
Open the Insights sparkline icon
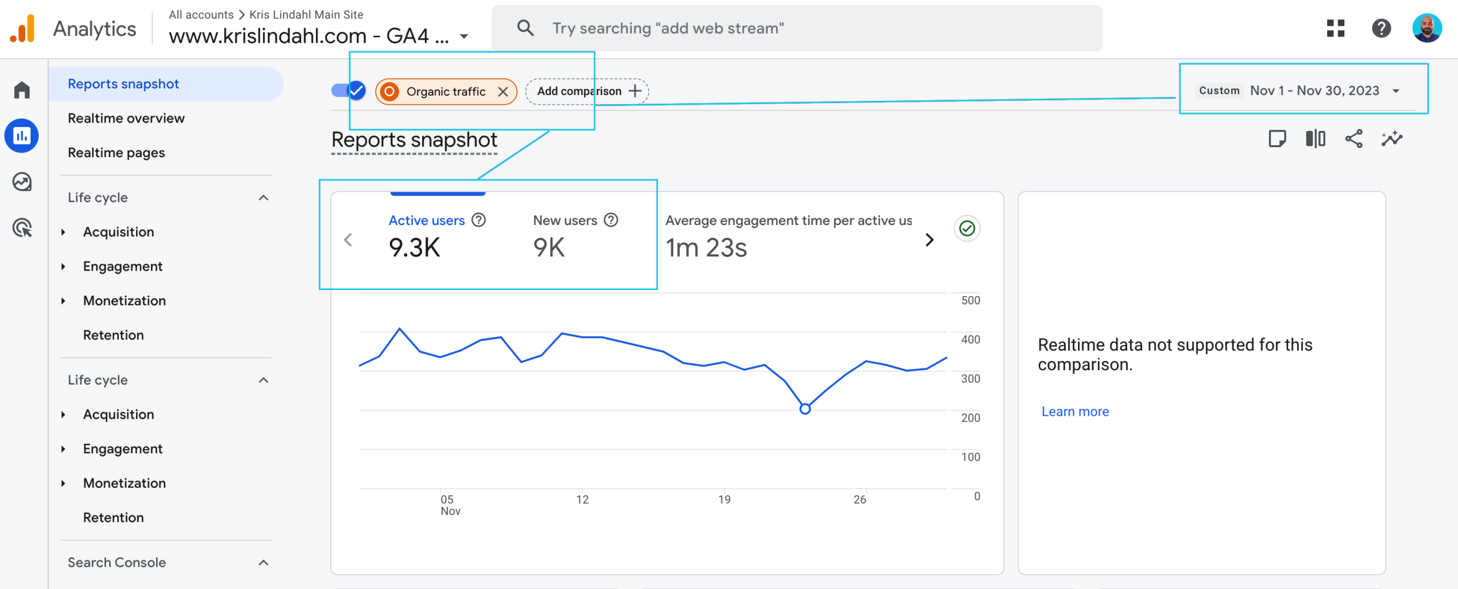pyautogui.click(x=1391, y=138)
